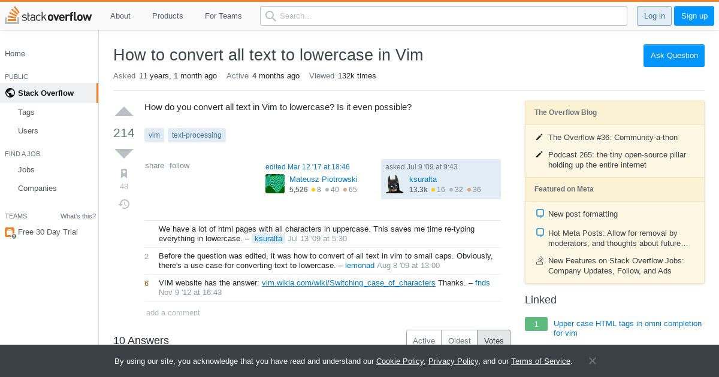The width and height of the screenshot is (719, 377).
Task: Open the Hot Meta Posts discussion
Action: (x=618, y=238)
